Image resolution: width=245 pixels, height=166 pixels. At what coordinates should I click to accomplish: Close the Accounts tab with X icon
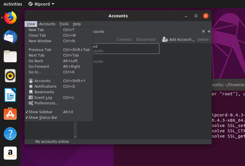pyautogui.click(x=203, y=31)
